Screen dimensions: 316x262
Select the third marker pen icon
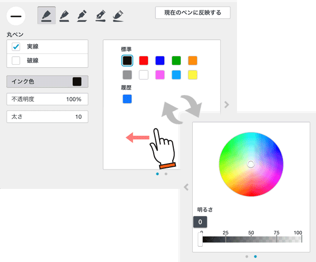pyautogui.click(x=82, y=16)
